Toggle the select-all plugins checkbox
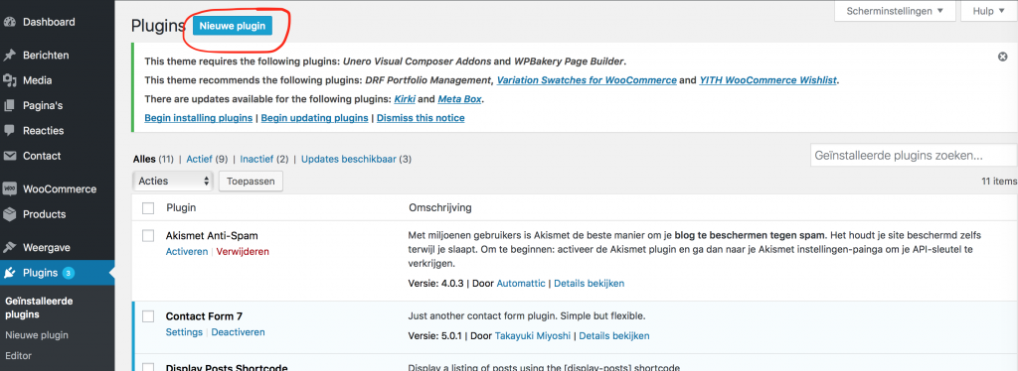The width and height of the screenshot is (1018, 371). pyautogui.click(x=148, y=208)
